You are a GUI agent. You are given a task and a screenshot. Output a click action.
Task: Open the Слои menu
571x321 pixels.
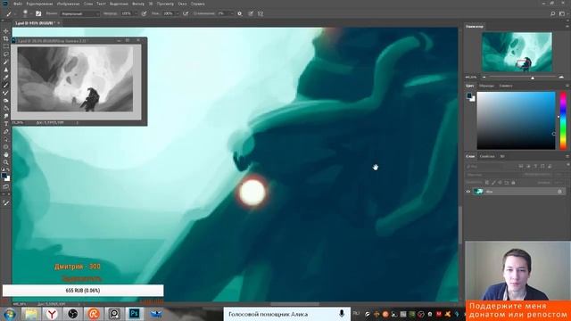tap(88, 4)
